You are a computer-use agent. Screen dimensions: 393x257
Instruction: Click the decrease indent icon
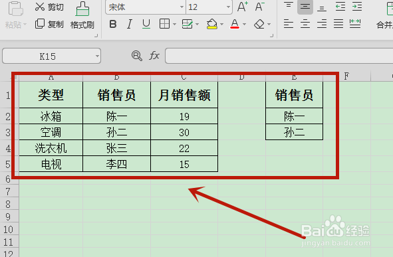tap(340, 7)
